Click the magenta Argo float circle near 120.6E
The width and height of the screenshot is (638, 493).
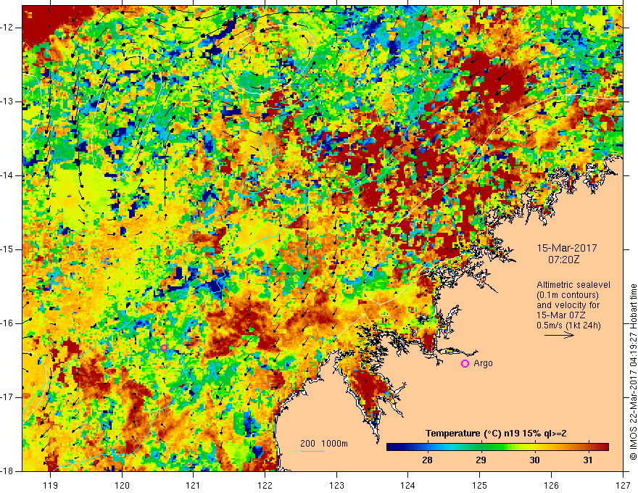(164, 347)
